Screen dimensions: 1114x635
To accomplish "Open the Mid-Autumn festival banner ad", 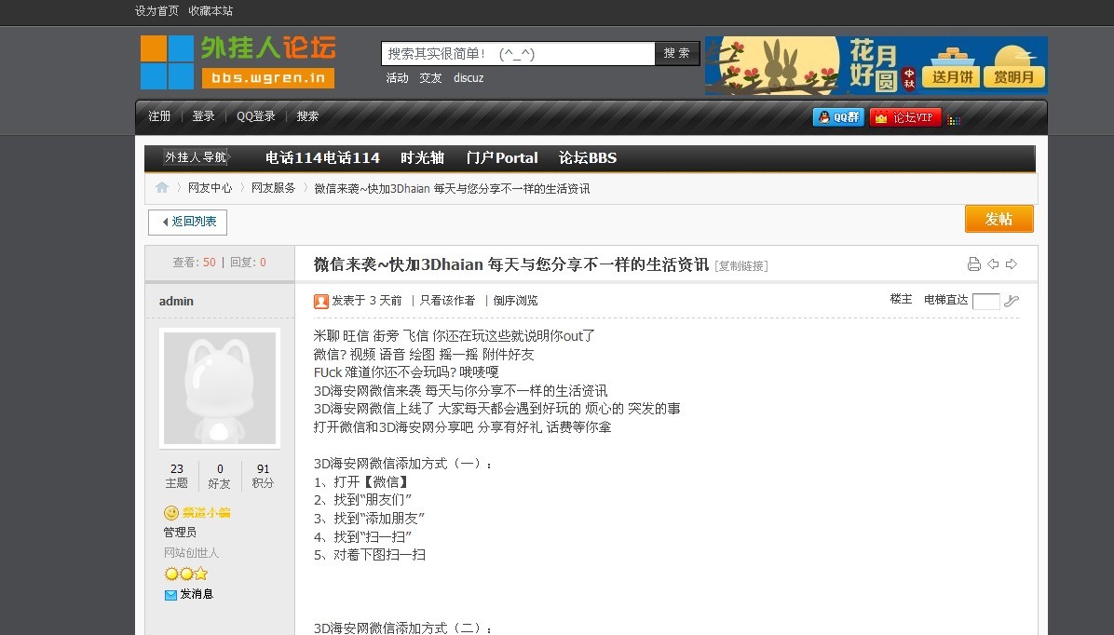I will click(876, 65).
